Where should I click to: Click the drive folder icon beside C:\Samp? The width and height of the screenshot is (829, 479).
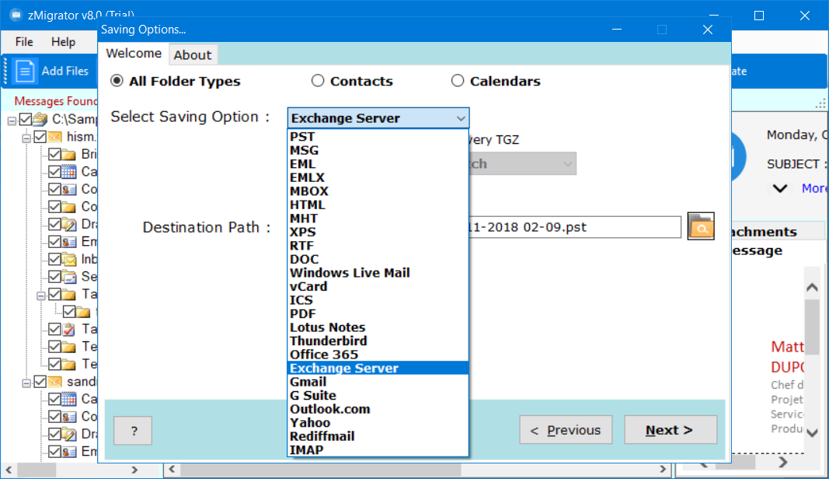40,119
